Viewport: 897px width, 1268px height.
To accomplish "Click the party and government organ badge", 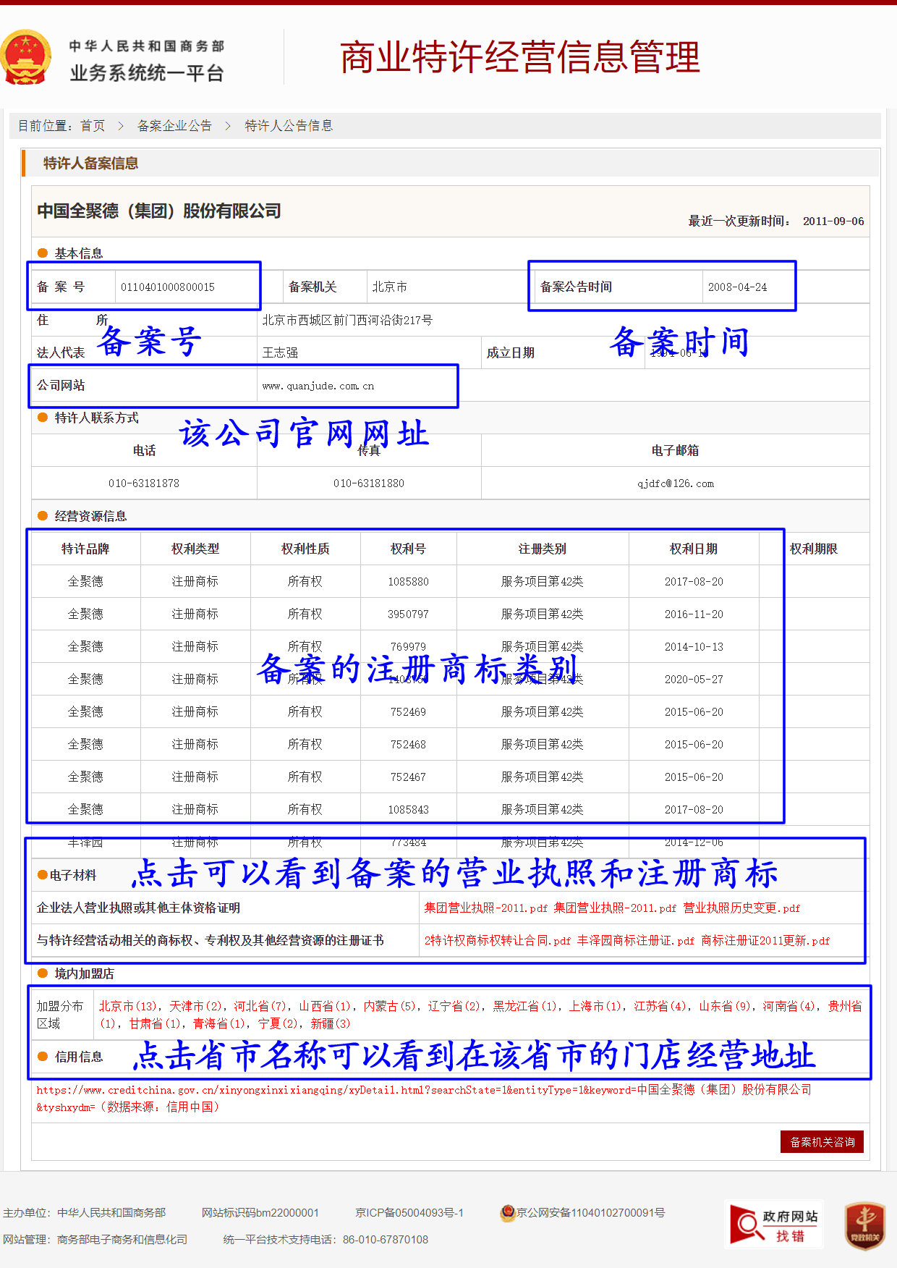I will point(865,1225).
